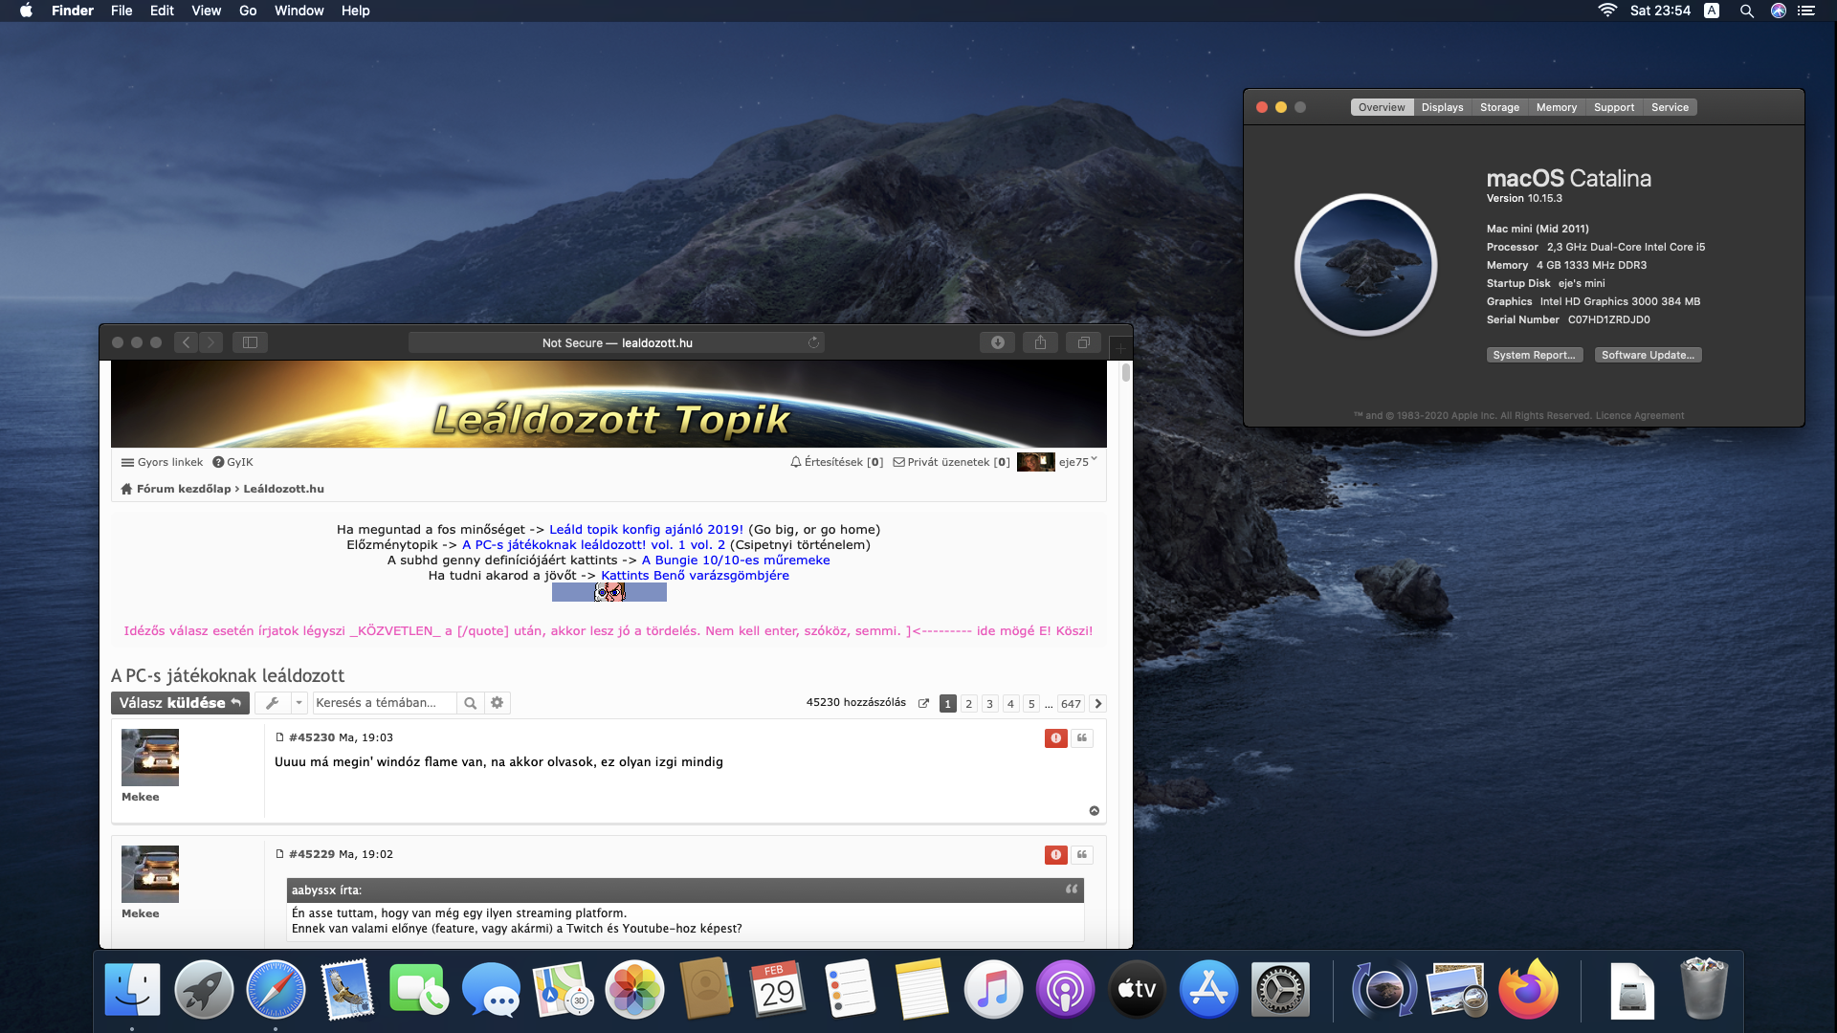1837x1033 pixels.
Task: Open FaceTime from the Dock
Action: click(419, 990)
